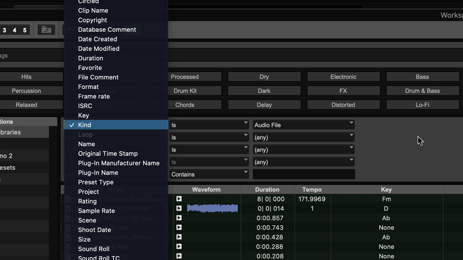Select Duration in the criteria menu
Screen dimensions: 463x260
tap(116, 58)
